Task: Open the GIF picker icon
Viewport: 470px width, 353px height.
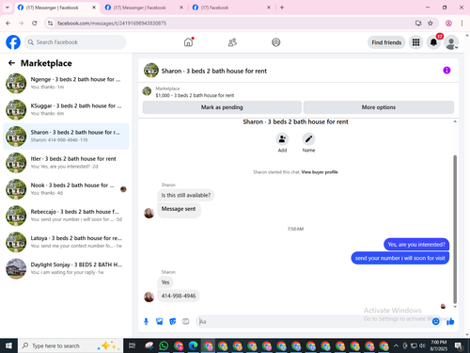Action: tap(186, 321)
